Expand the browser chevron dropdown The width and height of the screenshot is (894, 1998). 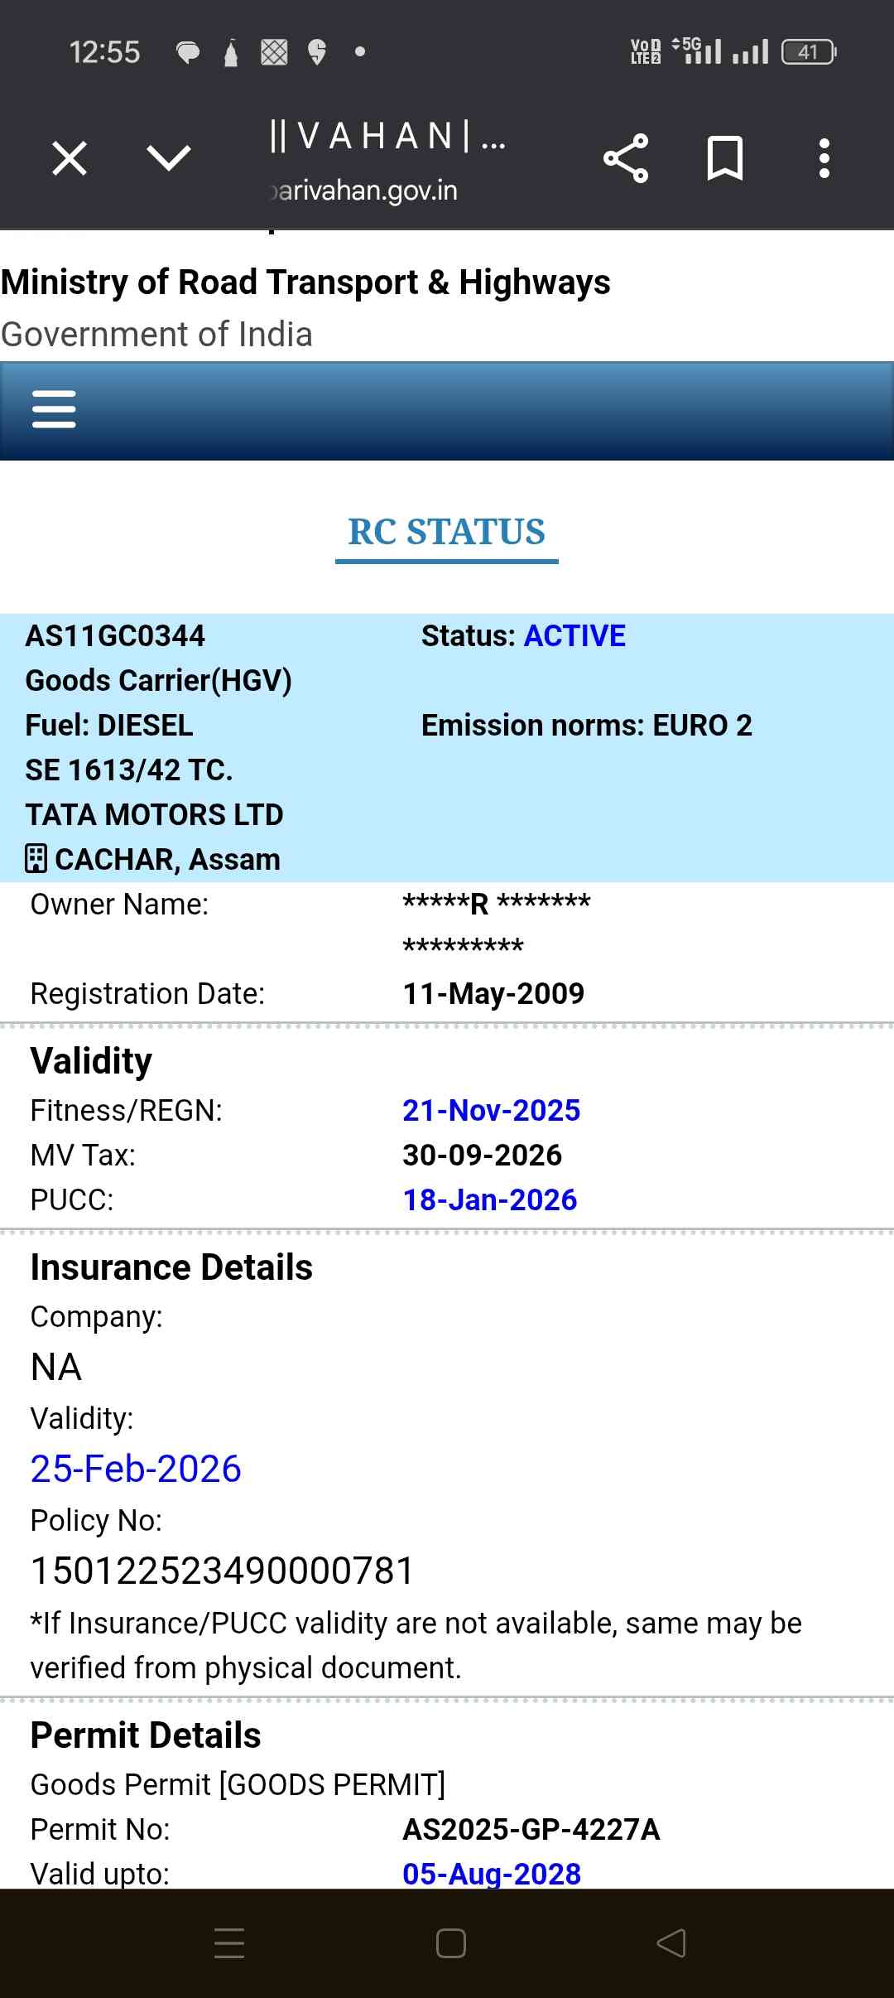pos(168,157)
